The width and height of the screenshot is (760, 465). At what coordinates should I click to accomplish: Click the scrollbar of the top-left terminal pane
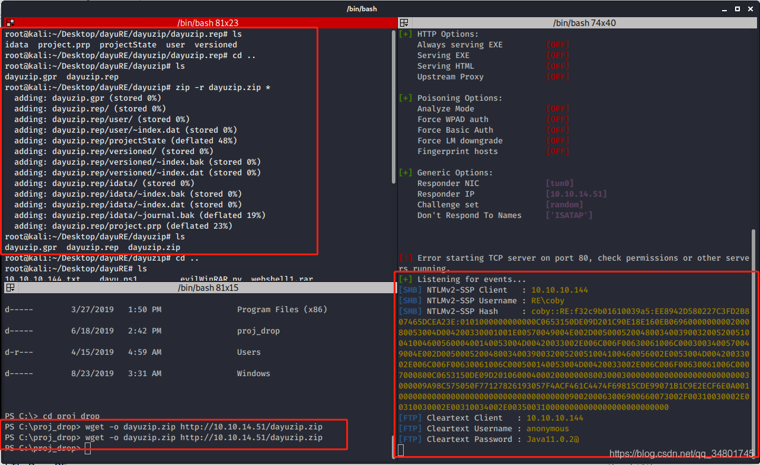pos(394,107)
